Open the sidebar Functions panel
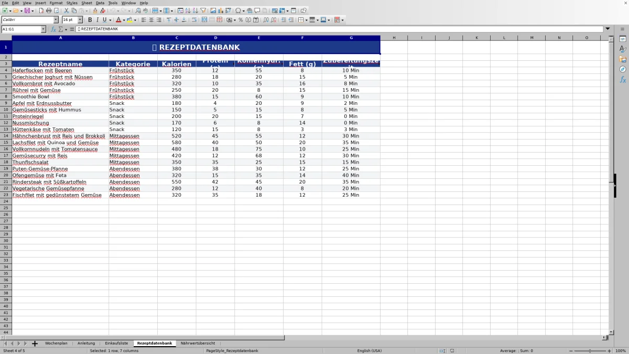629x354 pixels. tap(622, 79)
